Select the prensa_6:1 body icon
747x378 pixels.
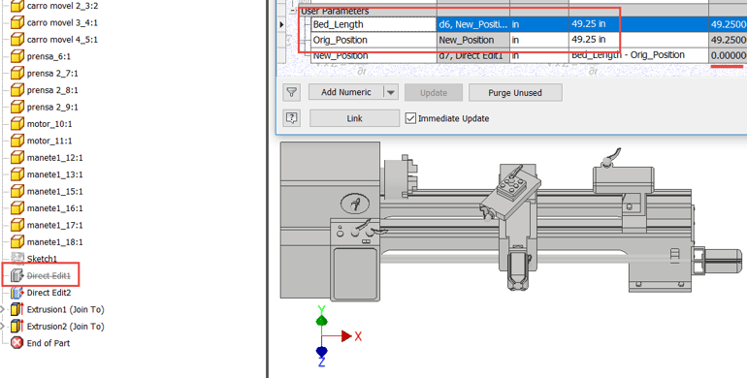coord(17,56)
